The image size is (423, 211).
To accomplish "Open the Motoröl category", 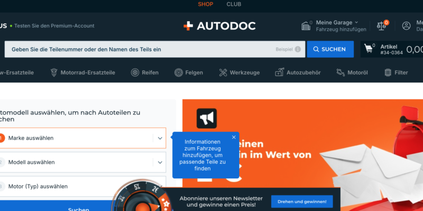I will [x=352, y=73].
